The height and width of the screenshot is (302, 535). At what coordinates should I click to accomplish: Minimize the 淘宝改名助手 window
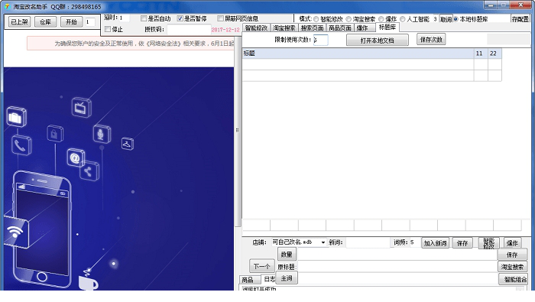pyautogui.click(x=491, y=5)
